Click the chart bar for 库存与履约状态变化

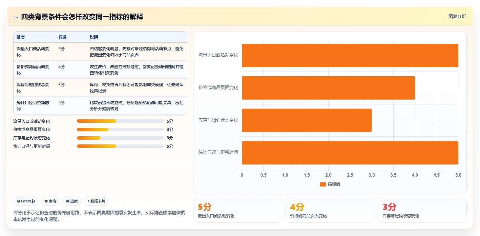(x=307, y=120)
